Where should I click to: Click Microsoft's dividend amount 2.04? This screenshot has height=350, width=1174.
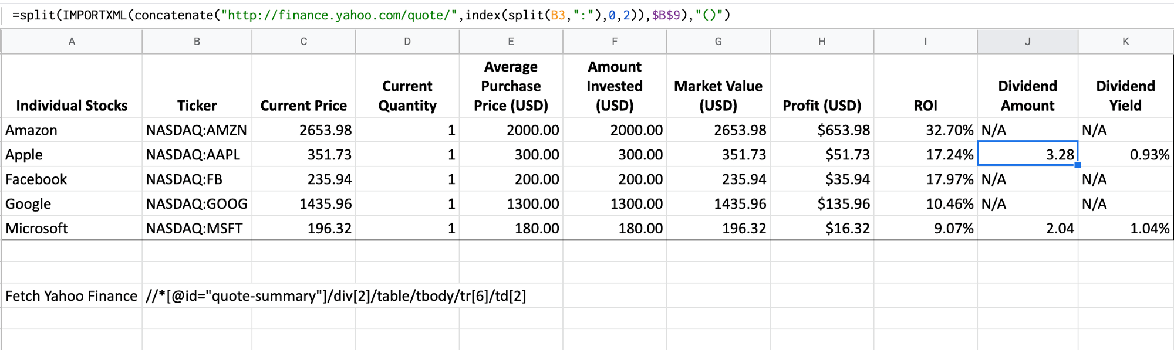pyautogui.click(x=1028, y=228)
